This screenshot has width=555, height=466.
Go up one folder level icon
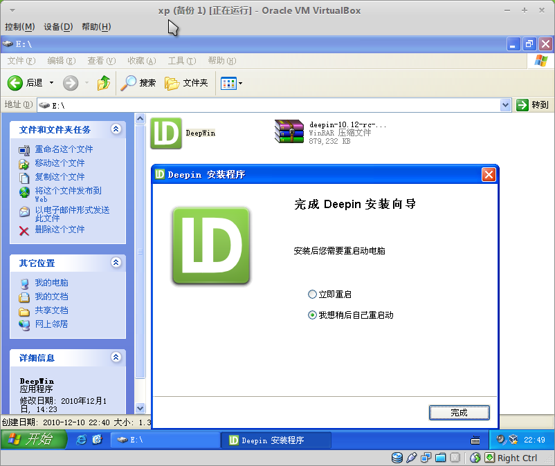(103, 83)
